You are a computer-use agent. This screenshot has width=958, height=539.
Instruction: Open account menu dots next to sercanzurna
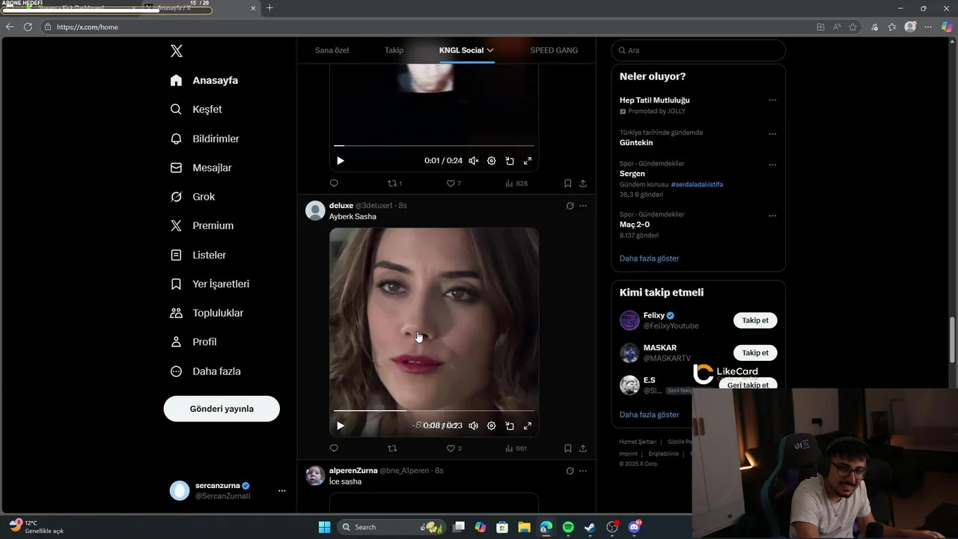282,491
